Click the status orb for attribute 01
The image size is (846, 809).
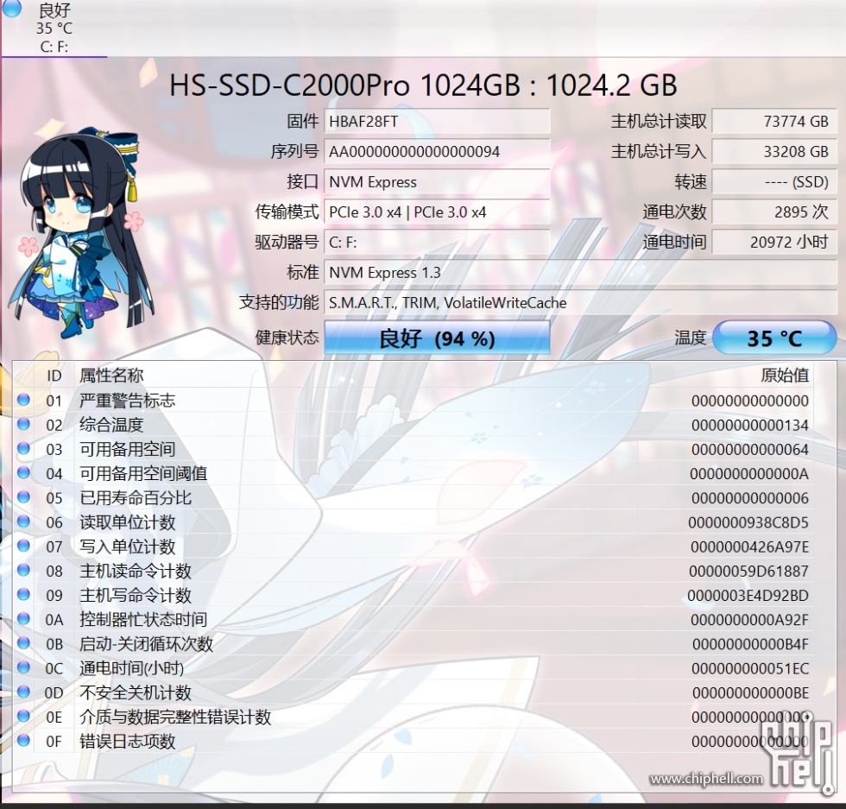pos(23,400)
